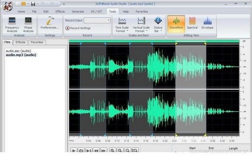The image size is (252, 158).
Task: Switch to Spectral editing view
Action: [192, 23]
